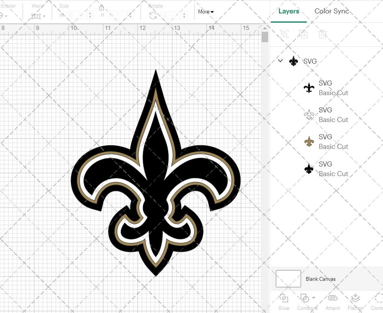Collapse the SVG layer group

[x=280, y=61]
